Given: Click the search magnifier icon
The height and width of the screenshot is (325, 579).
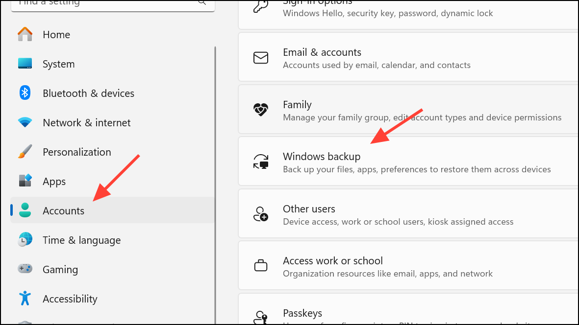Looking at the screenshot, I should [201, 2].
